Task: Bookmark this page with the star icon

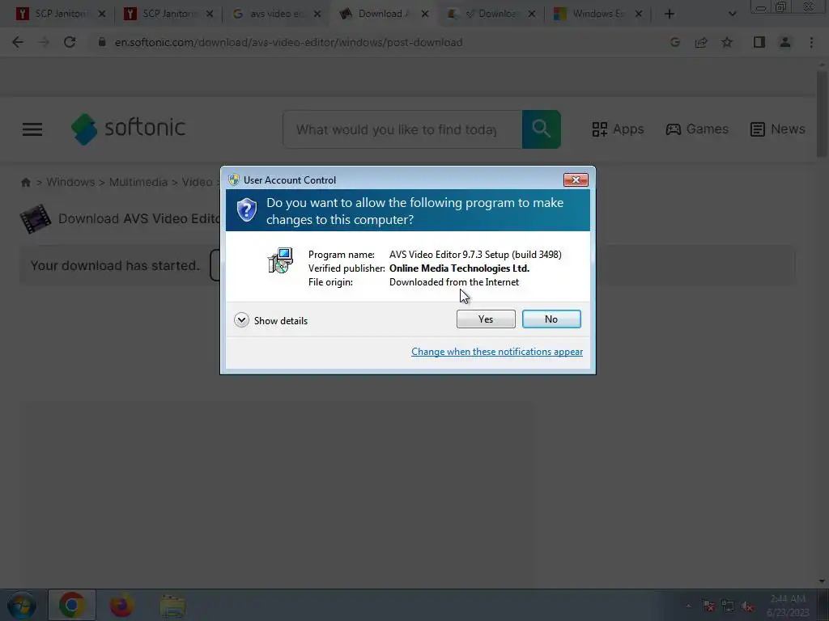Action: [727, 42]
